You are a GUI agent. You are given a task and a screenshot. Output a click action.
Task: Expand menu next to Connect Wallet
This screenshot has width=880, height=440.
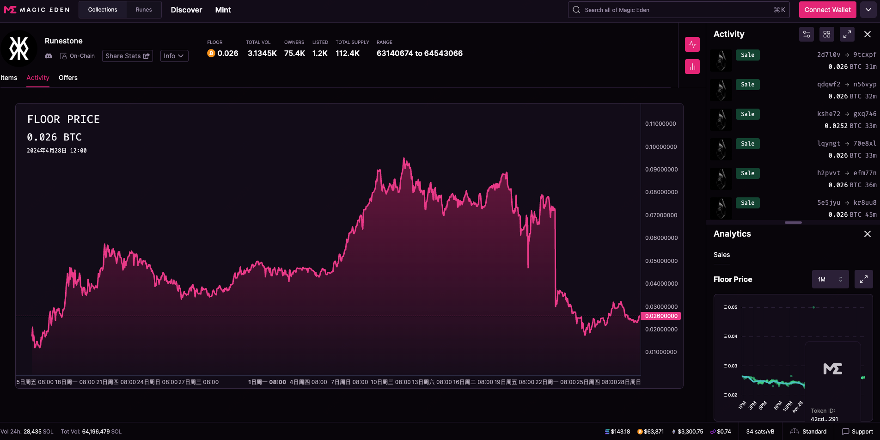[868, 10]
